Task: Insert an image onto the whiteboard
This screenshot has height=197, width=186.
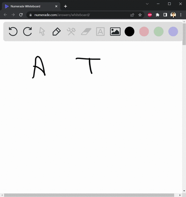Action: [x=115, y=31]
